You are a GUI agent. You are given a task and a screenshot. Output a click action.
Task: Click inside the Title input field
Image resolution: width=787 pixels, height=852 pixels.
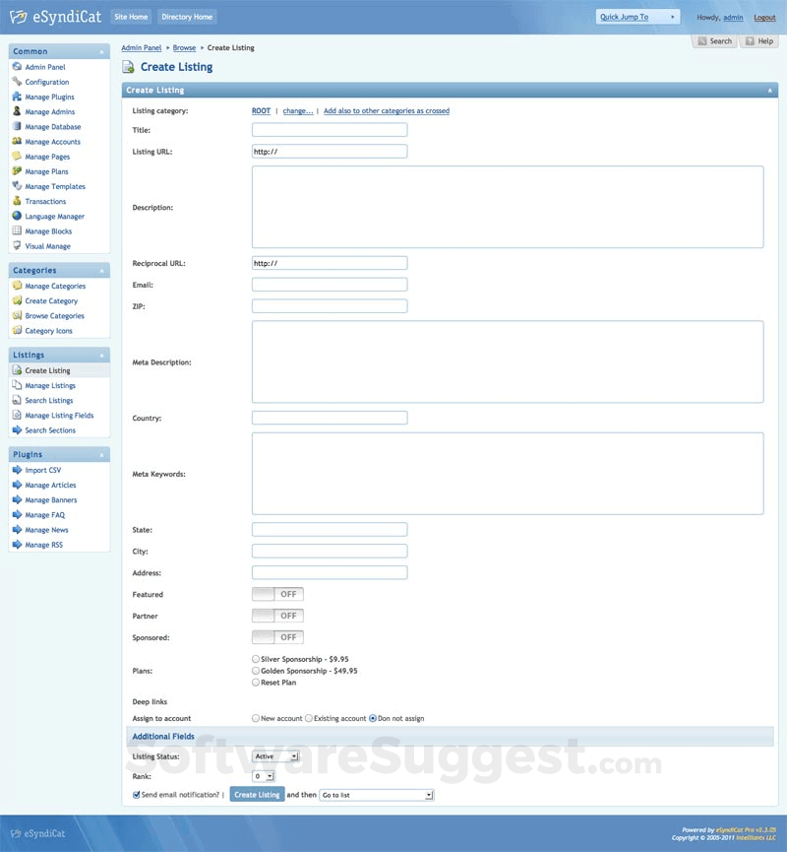coord(329,129)
